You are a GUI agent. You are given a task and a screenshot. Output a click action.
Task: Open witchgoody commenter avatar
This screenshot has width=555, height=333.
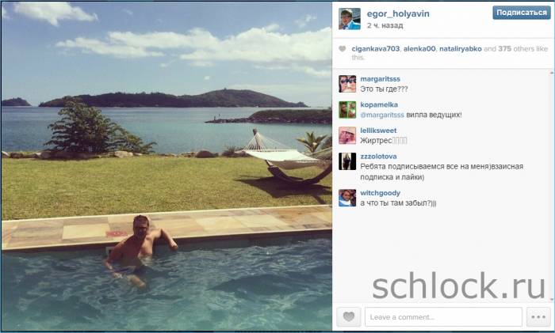tap(347, 198)
